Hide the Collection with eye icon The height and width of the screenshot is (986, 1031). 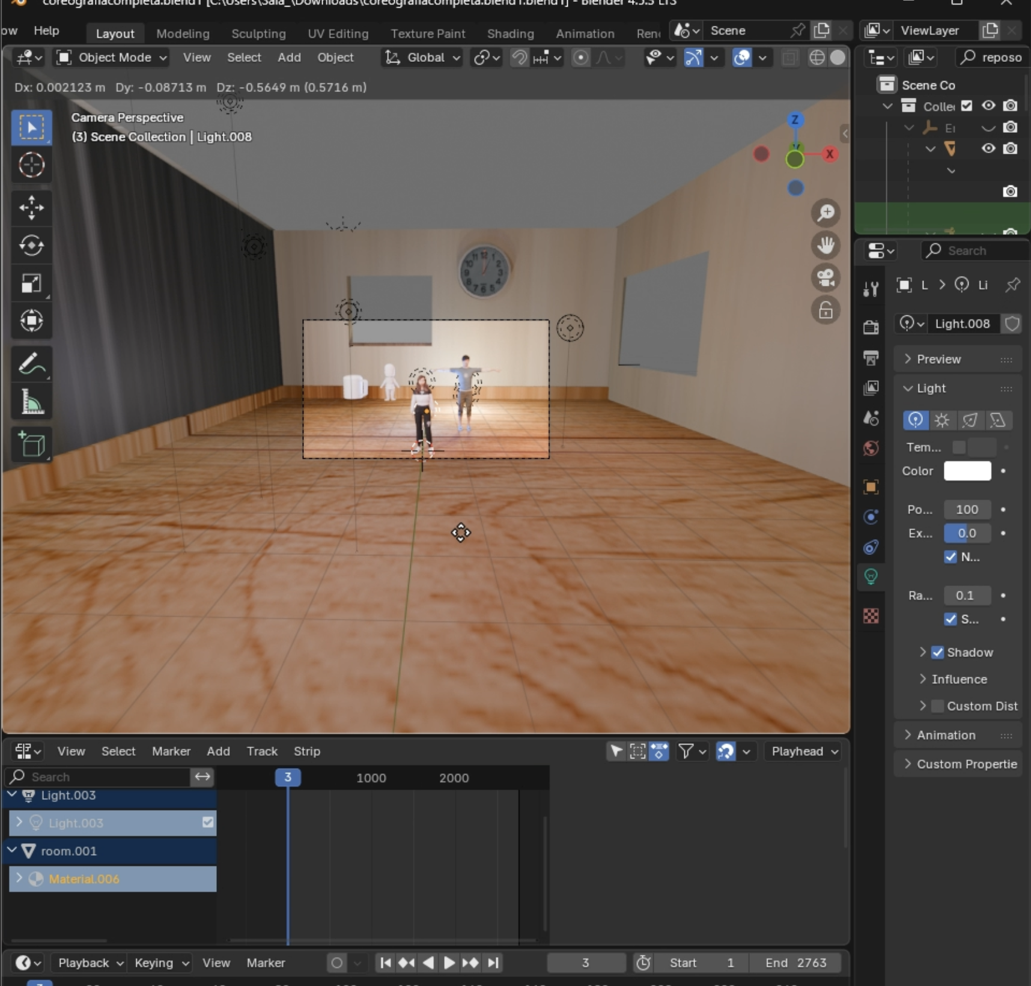pos(988,106)
